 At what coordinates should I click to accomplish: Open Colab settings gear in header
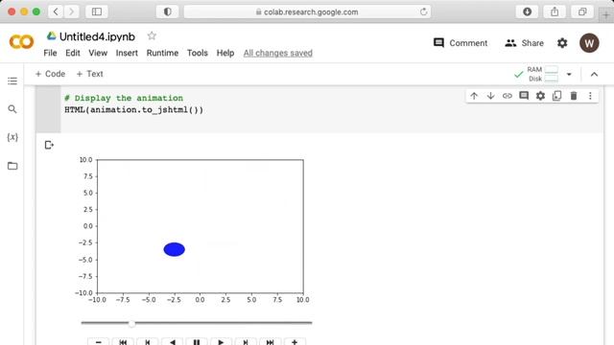562,43
